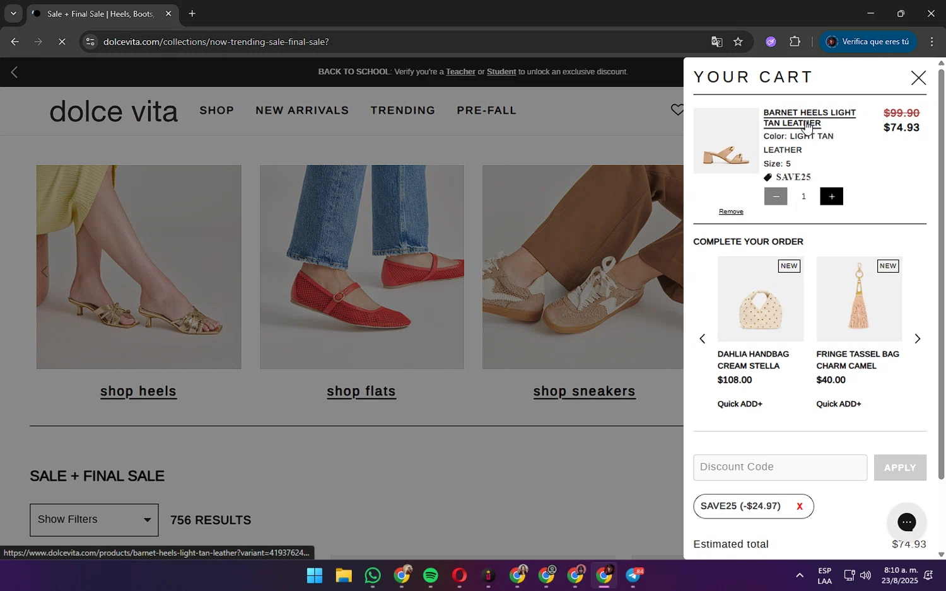Select the dolcevita.com address bar URL
Viewport: 946px width, 591px height.
216,42
